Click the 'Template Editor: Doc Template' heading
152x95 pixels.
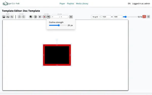coord(21,11)
